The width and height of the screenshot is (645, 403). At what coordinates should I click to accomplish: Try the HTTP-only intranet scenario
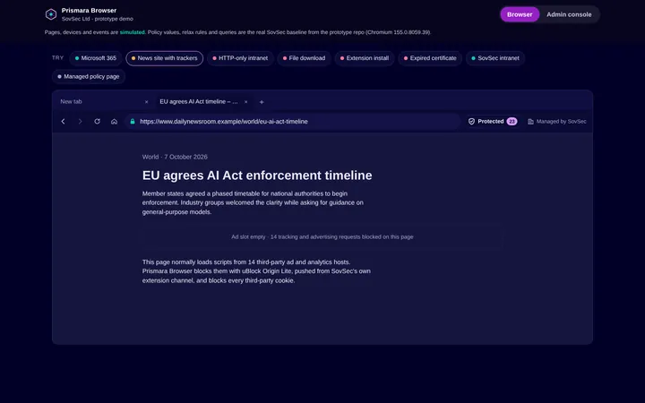point(240,58)
